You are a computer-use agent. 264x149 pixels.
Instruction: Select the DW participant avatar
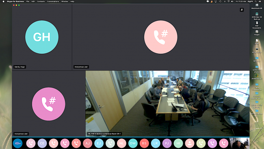click(x=133, y=143)
